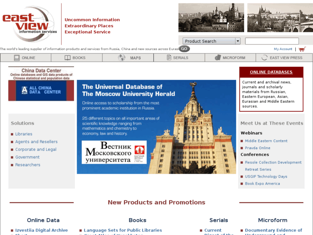Image resolution: width=313 pixels, height=235 pixels.
Task: Select the EAST VIEW PRESS tab
Action: 284,58
